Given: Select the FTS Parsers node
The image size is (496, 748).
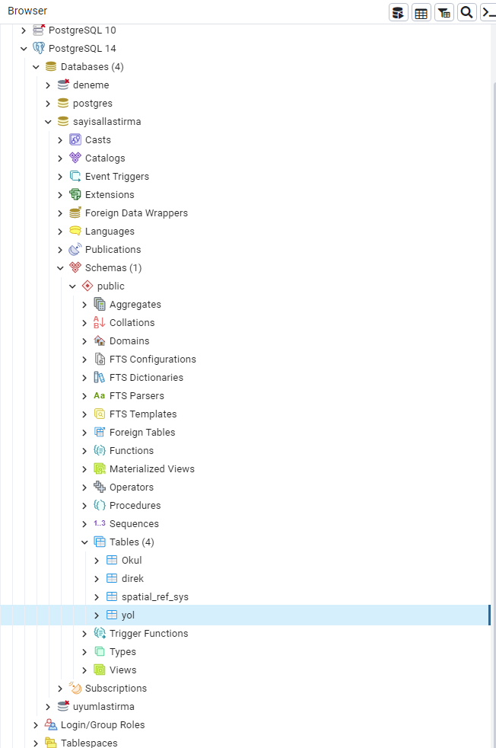Looking at the screenshot, I should pyautogui.click(x=137, y=396).
